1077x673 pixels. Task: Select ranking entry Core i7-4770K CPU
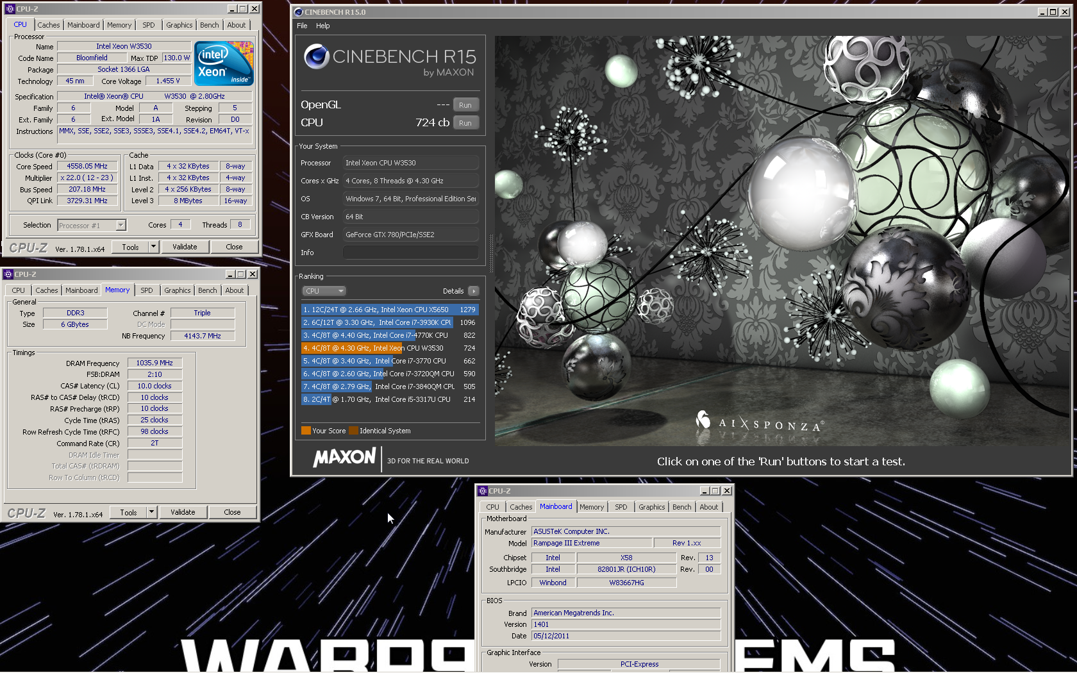(x=390, y=335)
